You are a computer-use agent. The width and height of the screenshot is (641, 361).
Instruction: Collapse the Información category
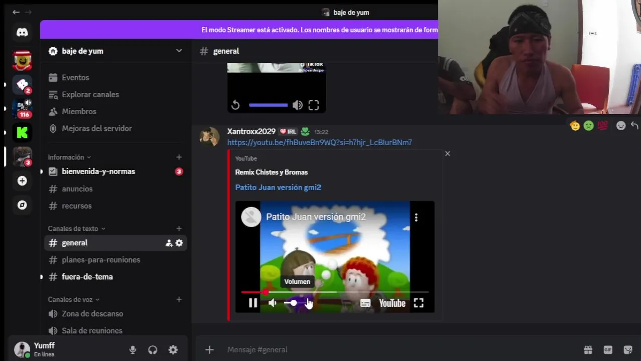tap(69, 157)
